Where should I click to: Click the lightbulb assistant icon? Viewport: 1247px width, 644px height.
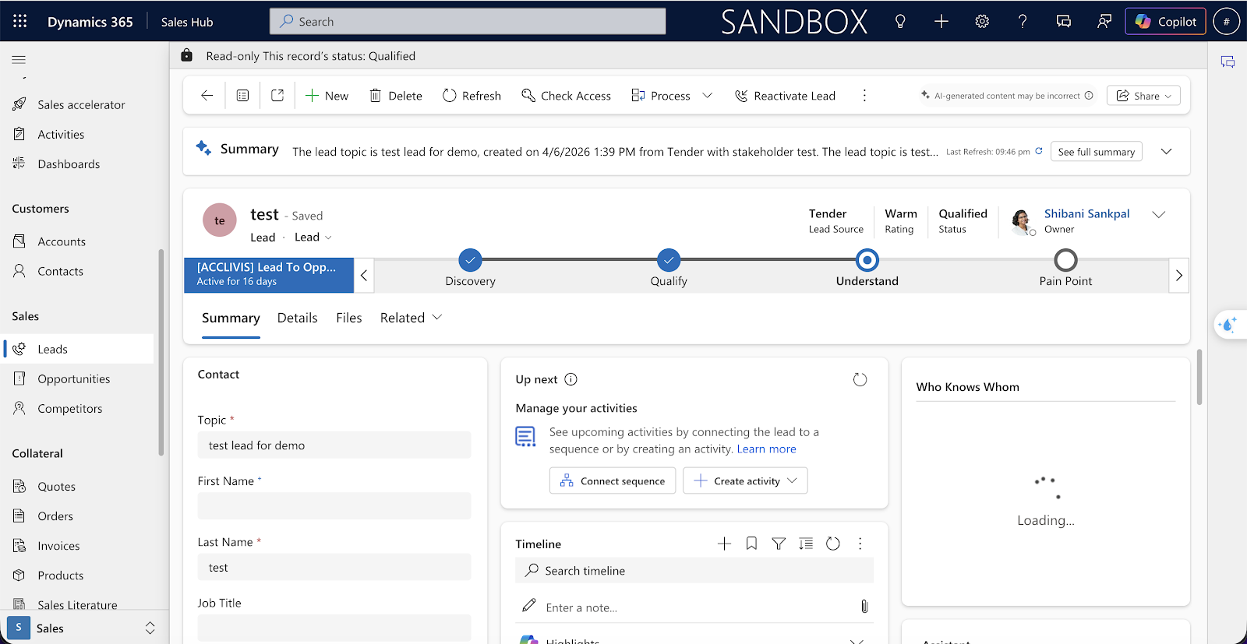click(x=900, y=21)
